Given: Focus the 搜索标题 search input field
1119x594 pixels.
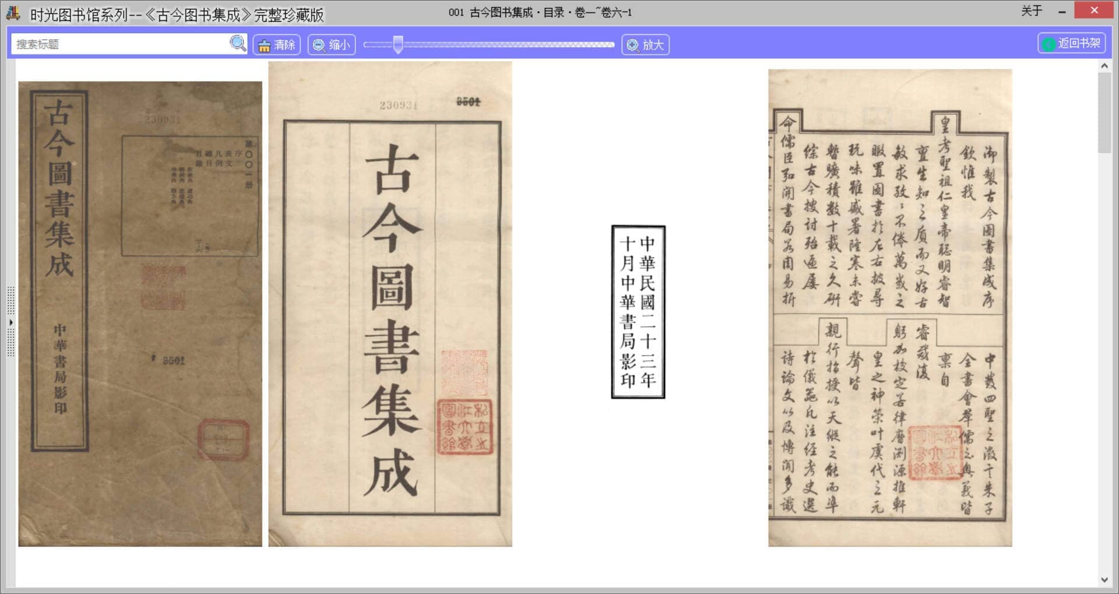Looking at the screenshot, I should 119,44.
